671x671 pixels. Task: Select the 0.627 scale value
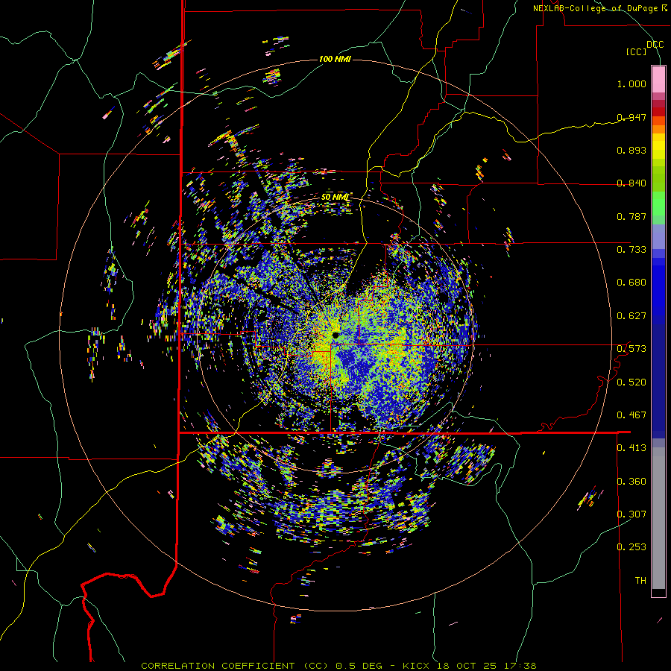click(x=631, y=316)
